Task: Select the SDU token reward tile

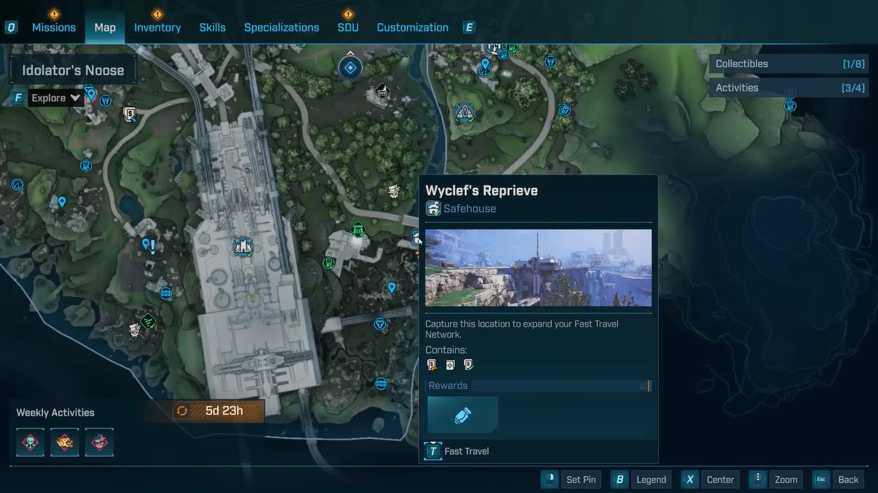Action: (x=463, y=415)
